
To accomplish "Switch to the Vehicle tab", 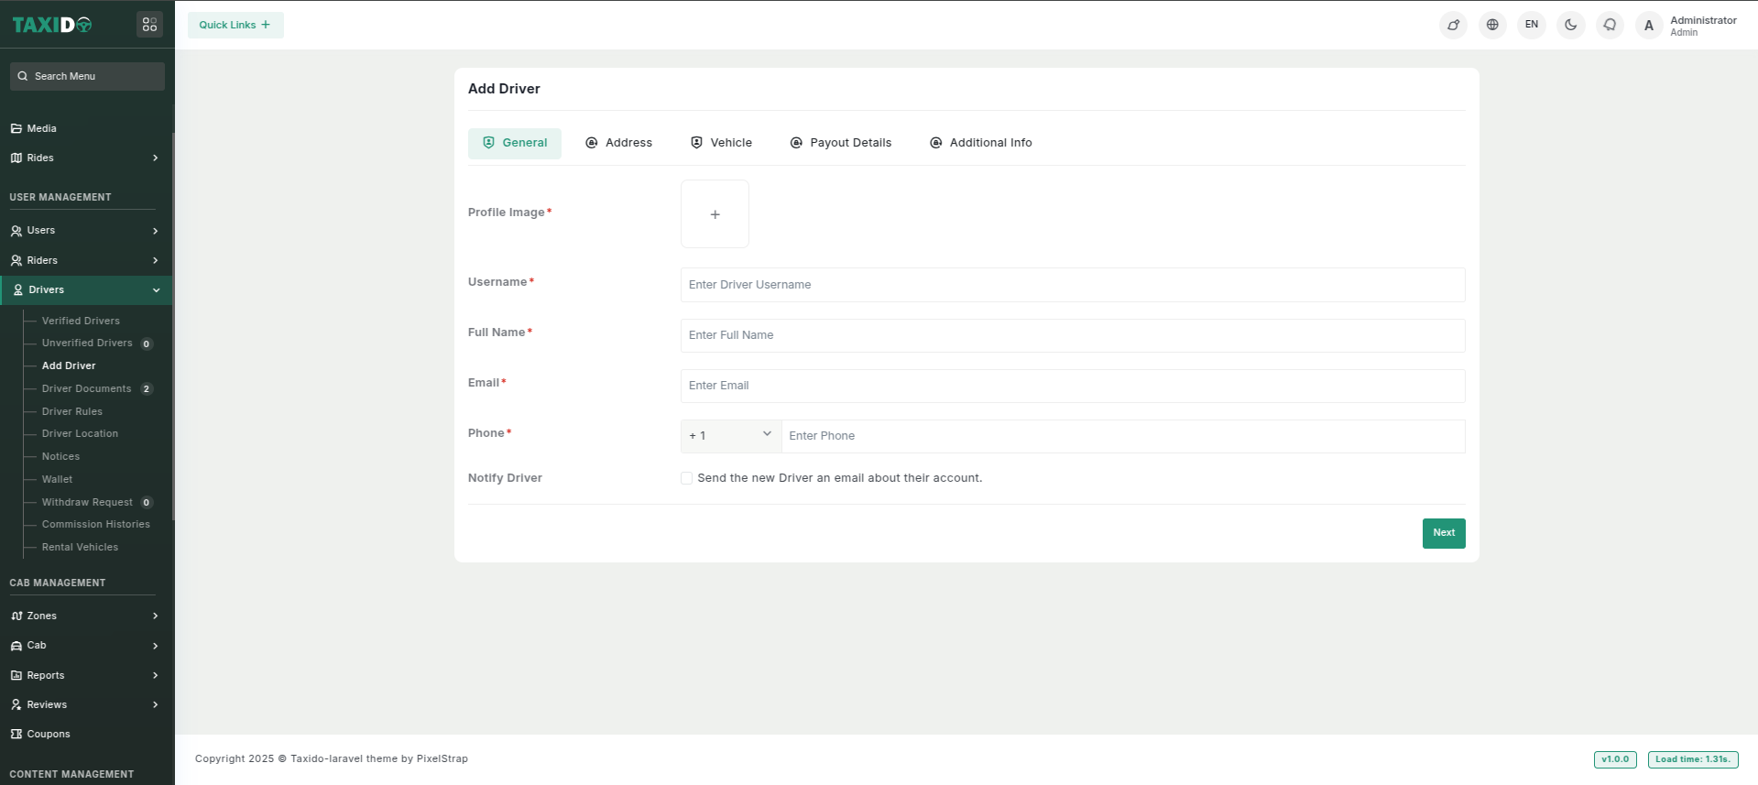I will coord(721,143).
